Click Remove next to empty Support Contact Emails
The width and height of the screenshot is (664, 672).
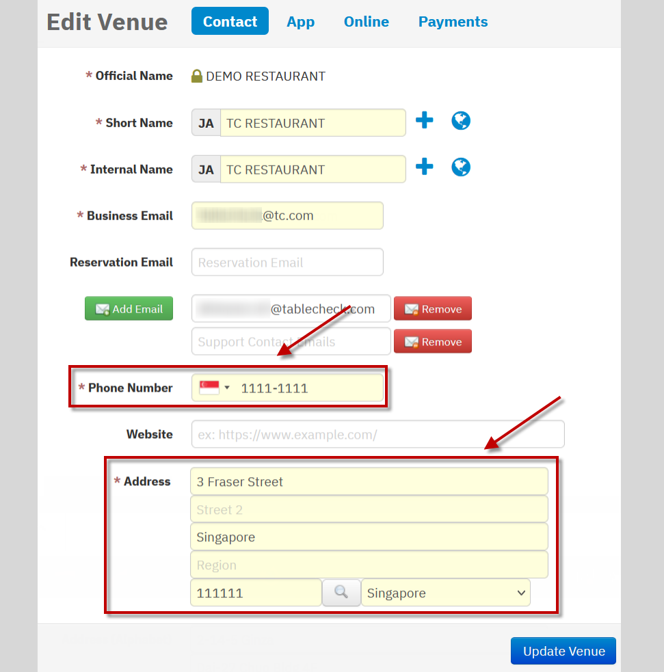tap(432, 342)
